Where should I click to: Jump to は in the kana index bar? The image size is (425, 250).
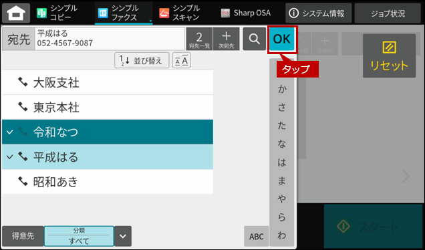[282, 162]
